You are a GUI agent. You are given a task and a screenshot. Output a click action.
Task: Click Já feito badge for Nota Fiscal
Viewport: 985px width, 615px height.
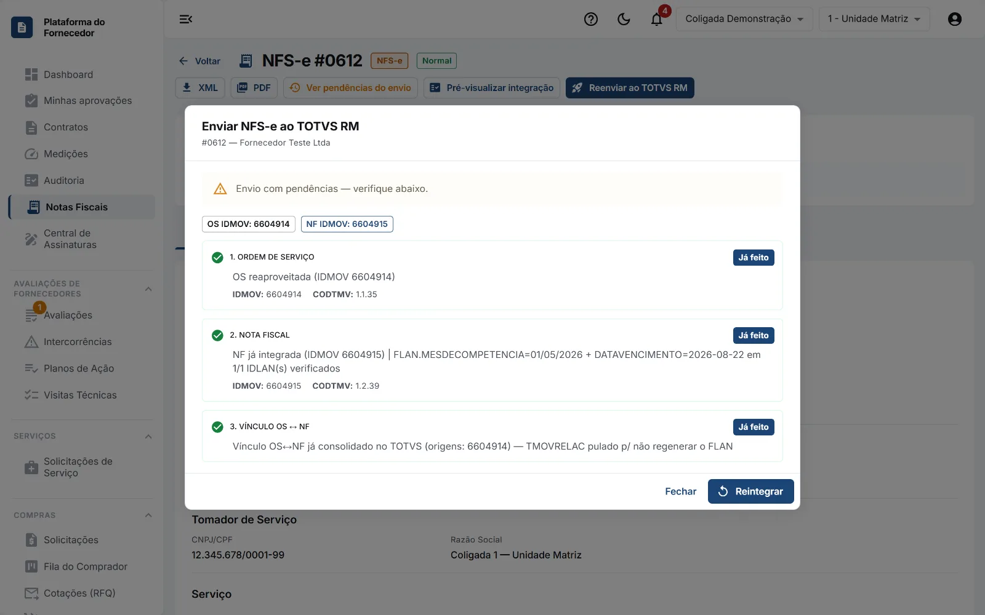754,335
